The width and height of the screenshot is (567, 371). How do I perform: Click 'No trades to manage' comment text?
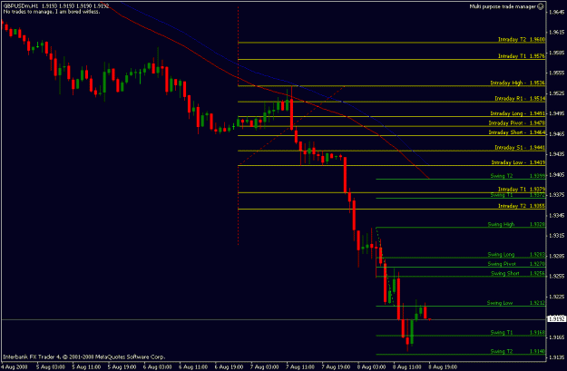pyautogui.click(x=51, y=12)
